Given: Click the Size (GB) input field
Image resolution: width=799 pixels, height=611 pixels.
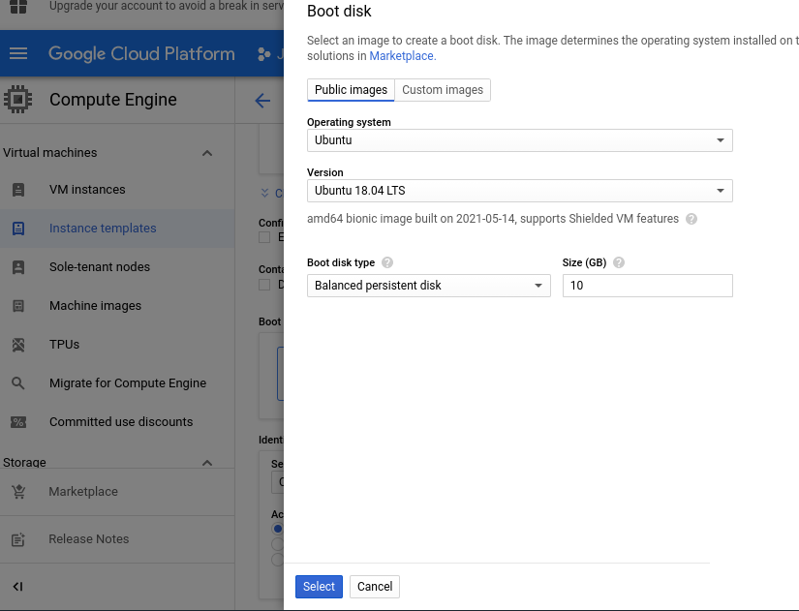Looking at the screenshot, I should [x=648, y=286].
